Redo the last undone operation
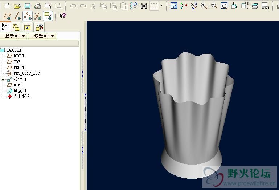This screenshot has height=190, width=279. pos(83,6)
